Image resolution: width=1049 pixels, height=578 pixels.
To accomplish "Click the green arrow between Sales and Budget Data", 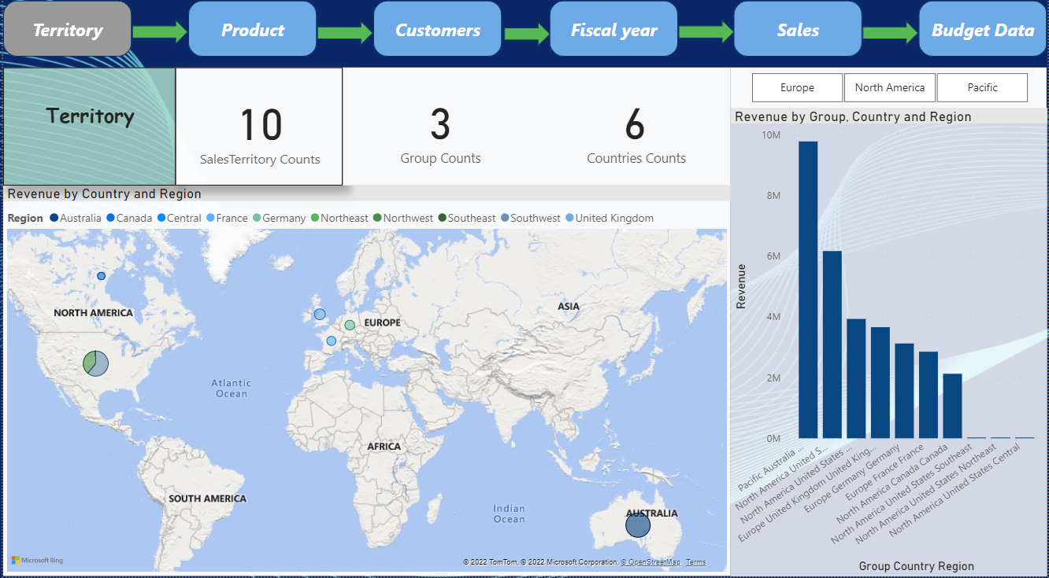I will click(888, 29).
